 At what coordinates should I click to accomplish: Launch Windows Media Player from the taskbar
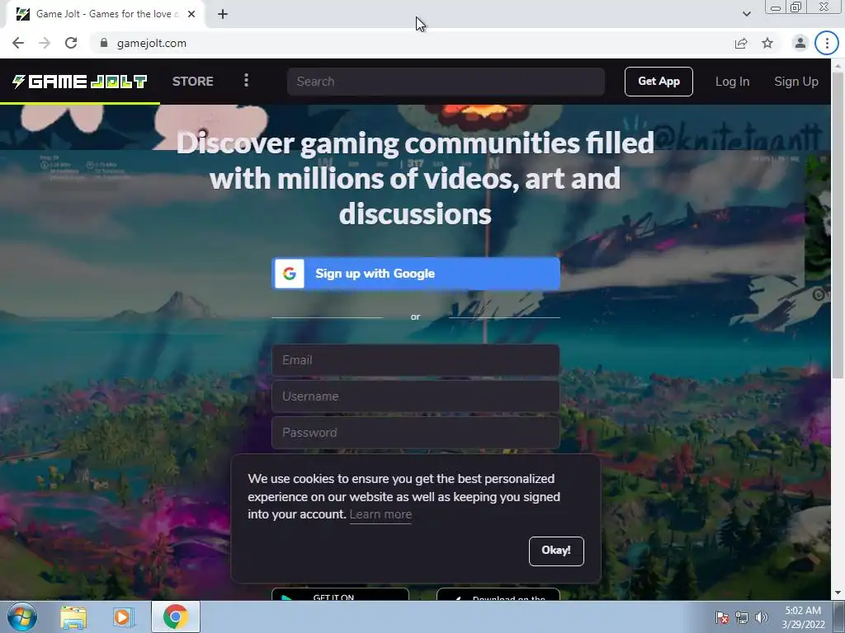[123, 617]
